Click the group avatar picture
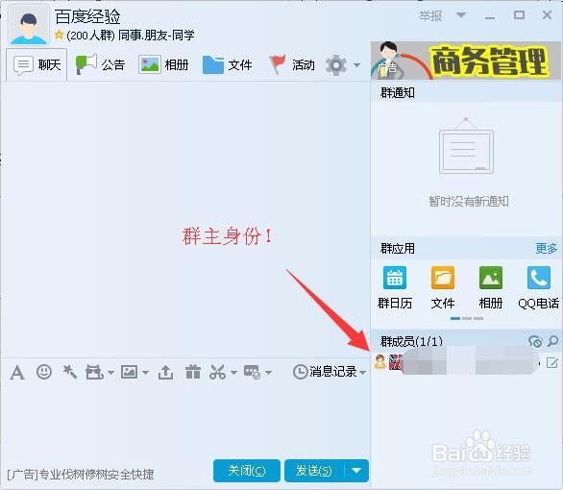Screen dimensions: 563x490 tap(29, 25)
